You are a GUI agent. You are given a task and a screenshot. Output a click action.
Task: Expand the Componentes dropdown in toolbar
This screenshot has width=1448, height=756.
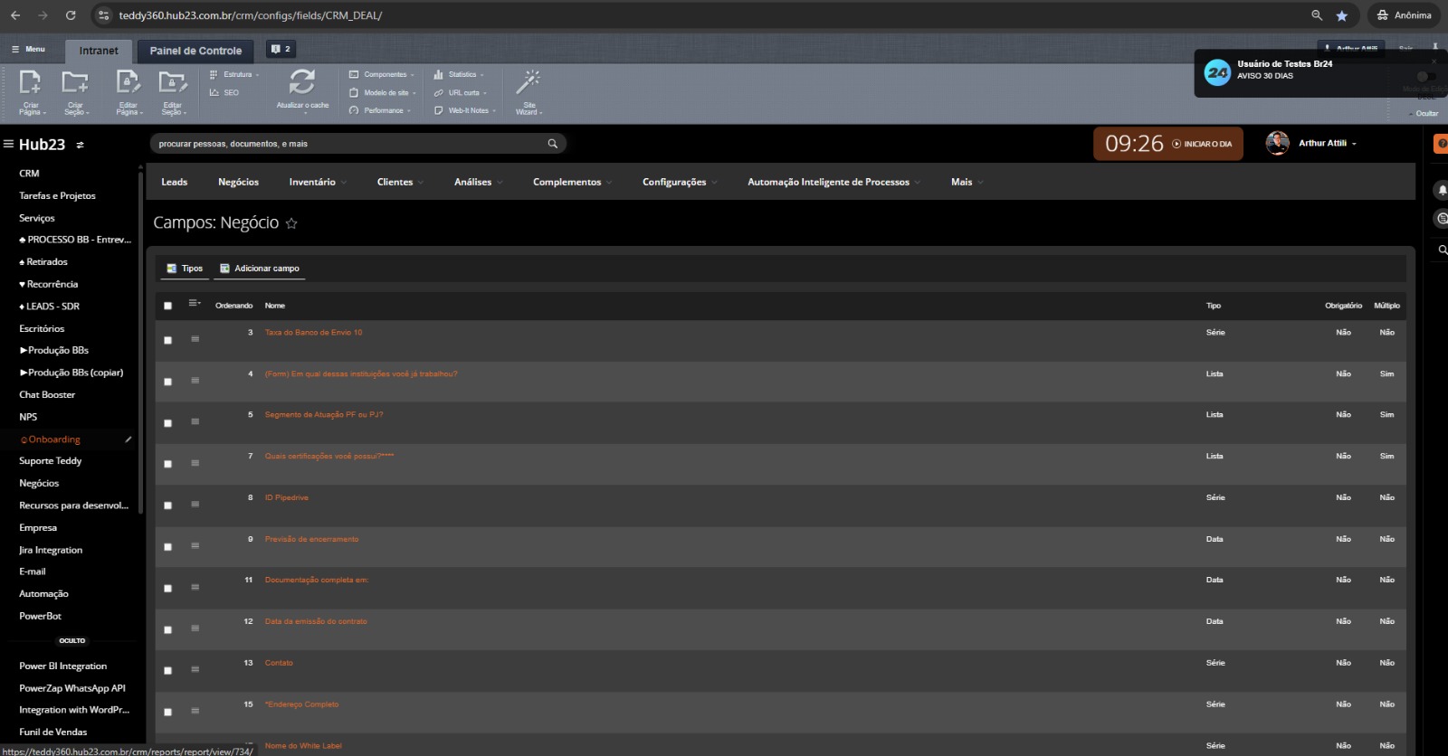coord(384,75)
